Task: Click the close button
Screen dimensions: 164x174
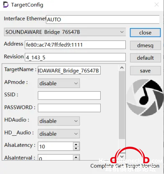Action: point(145,33)
